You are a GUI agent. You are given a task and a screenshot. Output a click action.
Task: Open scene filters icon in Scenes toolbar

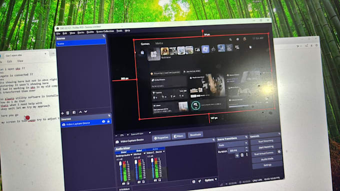click(x=74, y=113)
